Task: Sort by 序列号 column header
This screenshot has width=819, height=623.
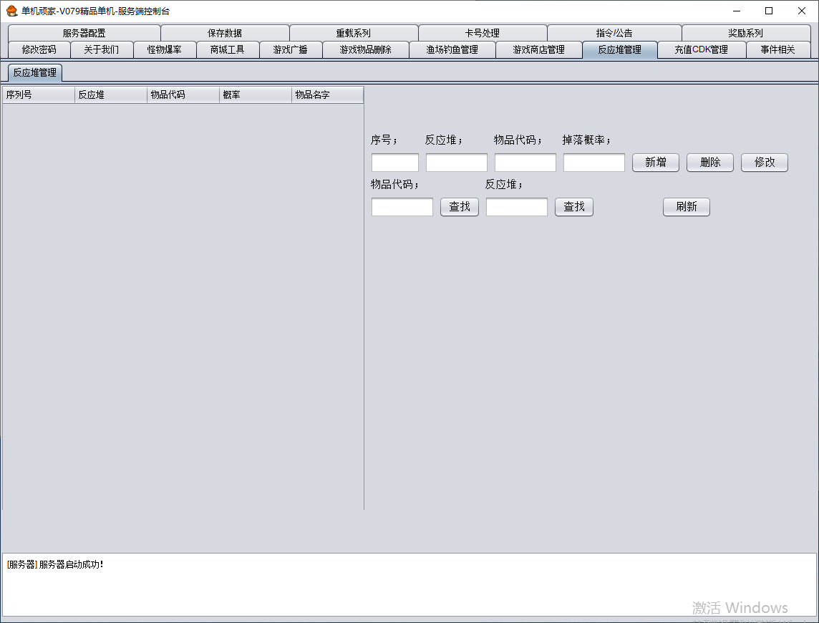Action: (39, 95)
